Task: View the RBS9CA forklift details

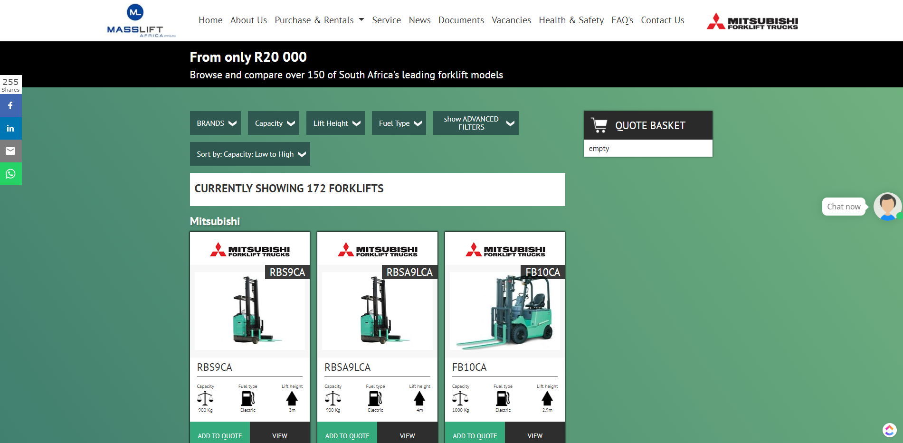Action: [x=280, y=433]
